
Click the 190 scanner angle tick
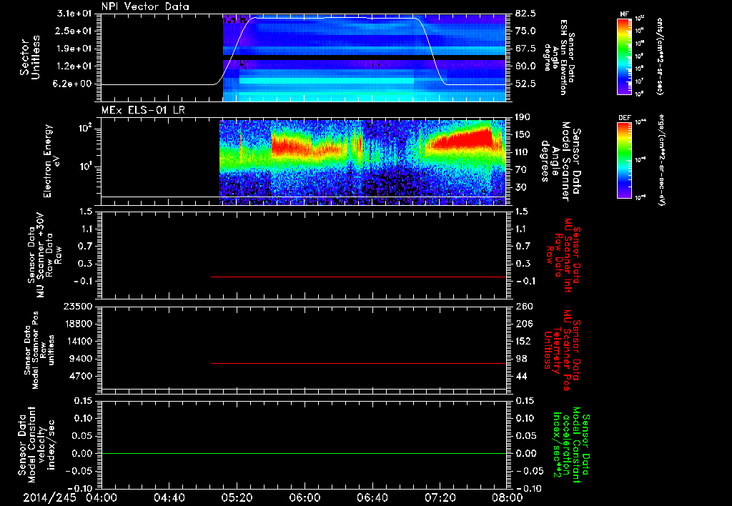pos(523,117)
